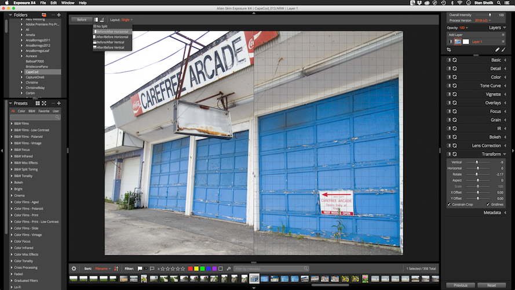This screenshot has width=515, height=290.
Task: Filter by picked flag
Action: [x=140, y=269]
